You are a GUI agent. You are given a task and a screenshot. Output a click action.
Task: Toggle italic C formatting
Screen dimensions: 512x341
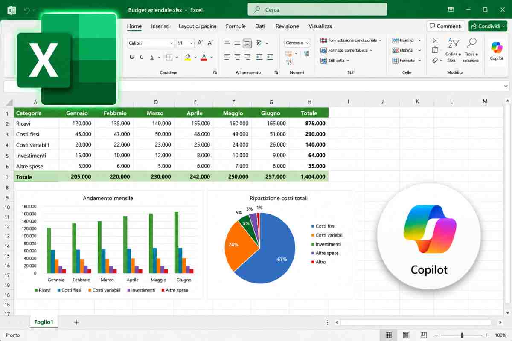142,57
